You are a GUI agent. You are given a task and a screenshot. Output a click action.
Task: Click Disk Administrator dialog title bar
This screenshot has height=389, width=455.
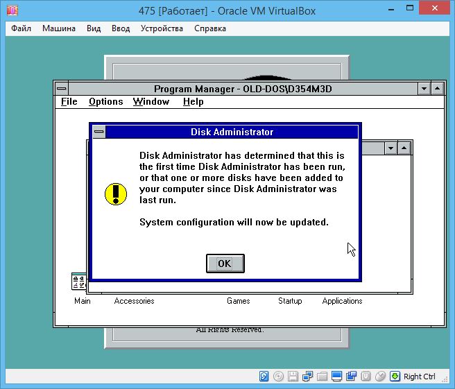232,132
